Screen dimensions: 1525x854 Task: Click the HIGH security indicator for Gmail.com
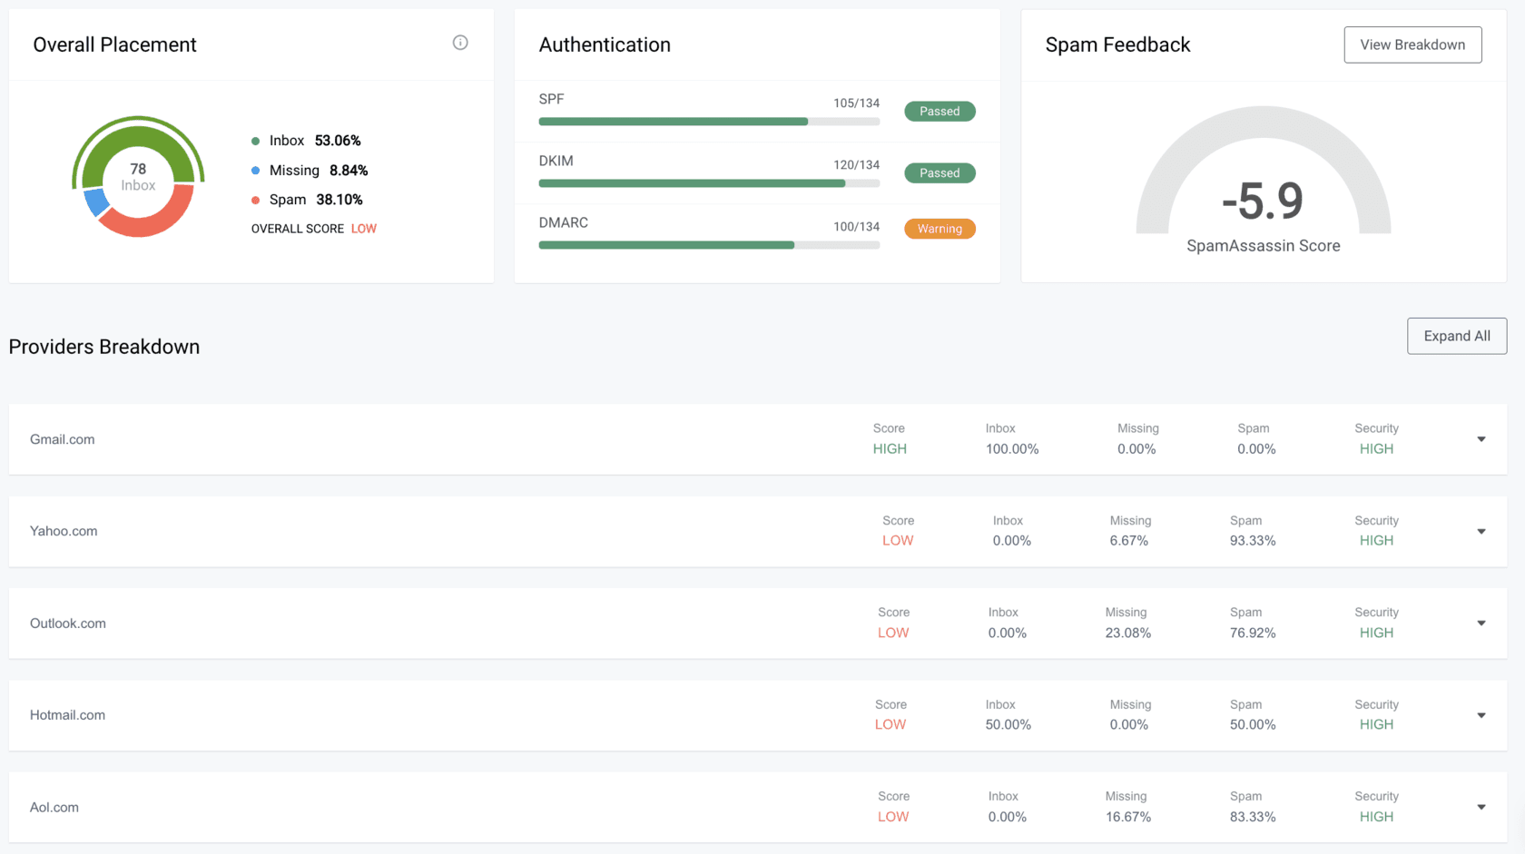click(1376, 448)
